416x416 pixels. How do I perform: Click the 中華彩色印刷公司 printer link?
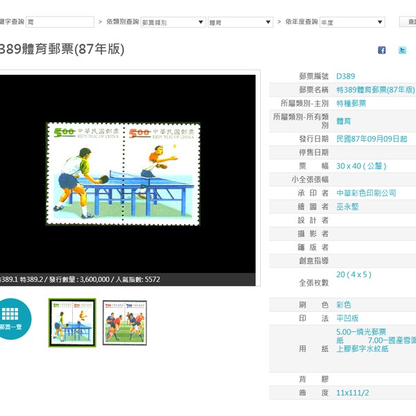366,193
